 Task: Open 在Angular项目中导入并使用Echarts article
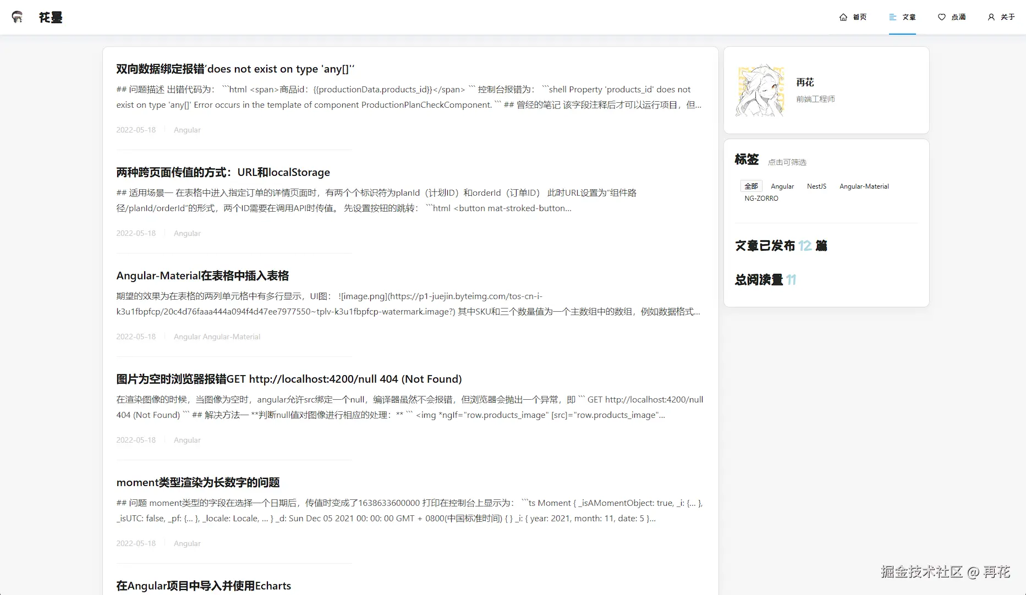pyautogui.click(x=204, y=586)
